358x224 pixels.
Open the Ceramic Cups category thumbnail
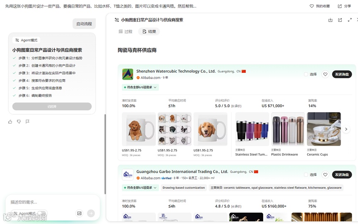click(324, 129)
